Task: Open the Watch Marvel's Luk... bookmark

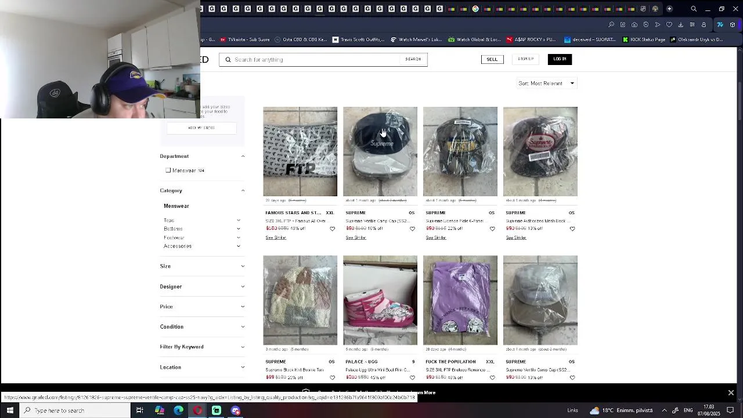Action: click(416, 39)
